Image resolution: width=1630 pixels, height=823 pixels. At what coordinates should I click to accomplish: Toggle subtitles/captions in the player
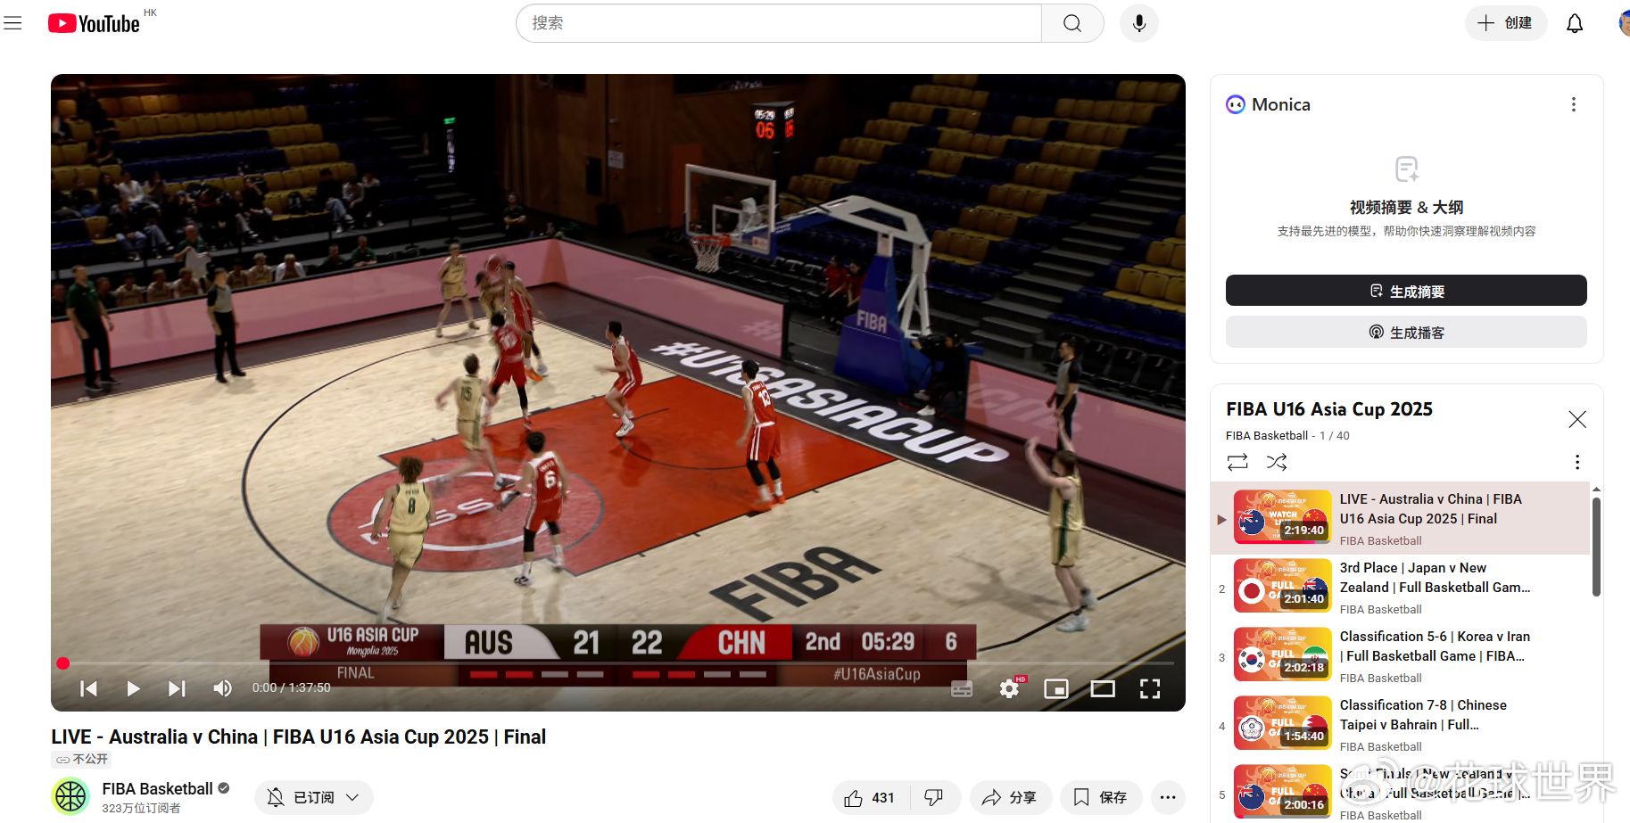tap(962, 688)
